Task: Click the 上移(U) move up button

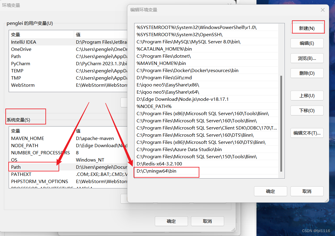Action: [307, 95]
